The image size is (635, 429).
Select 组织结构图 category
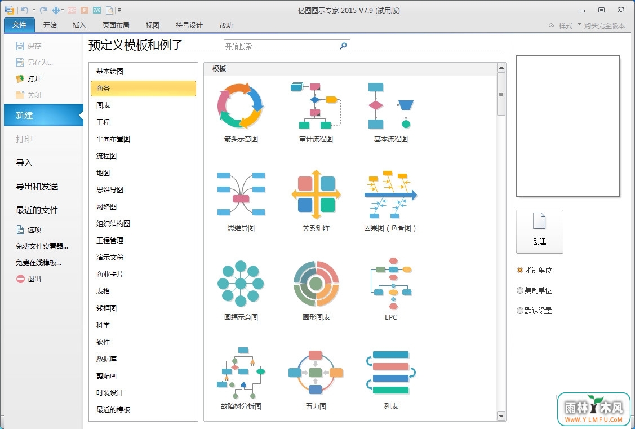pyautogui.click(x=143, y=224)
